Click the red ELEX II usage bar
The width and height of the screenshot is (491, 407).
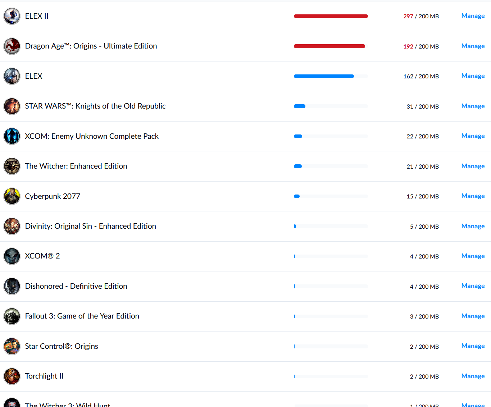[331, 16]
